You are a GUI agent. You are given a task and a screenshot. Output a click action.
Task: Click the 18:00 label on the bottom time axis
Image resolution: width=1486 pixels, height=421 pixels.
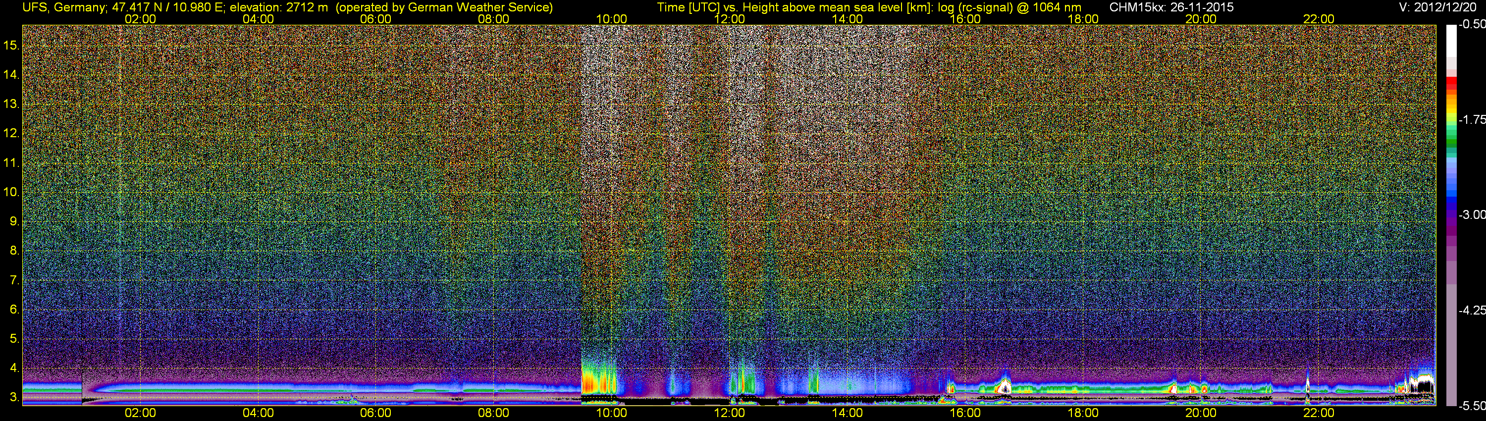click(x=1083, y=413)
